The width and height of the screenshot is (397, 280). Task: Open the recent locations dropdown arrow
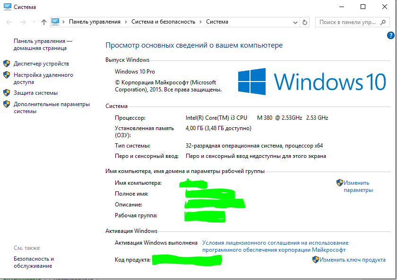pyautogui.click(x=34, y=22)
